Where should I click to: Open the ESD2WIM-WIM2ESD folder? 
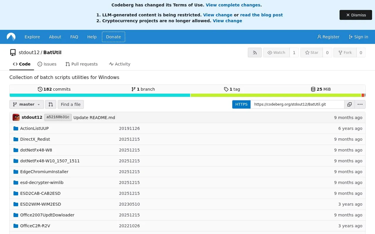point(40,204)
